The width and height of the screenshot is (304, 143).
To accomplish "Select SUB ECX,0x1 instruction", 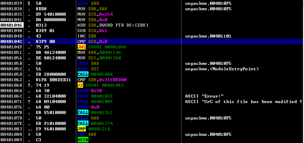I will [x=92, y=30].
